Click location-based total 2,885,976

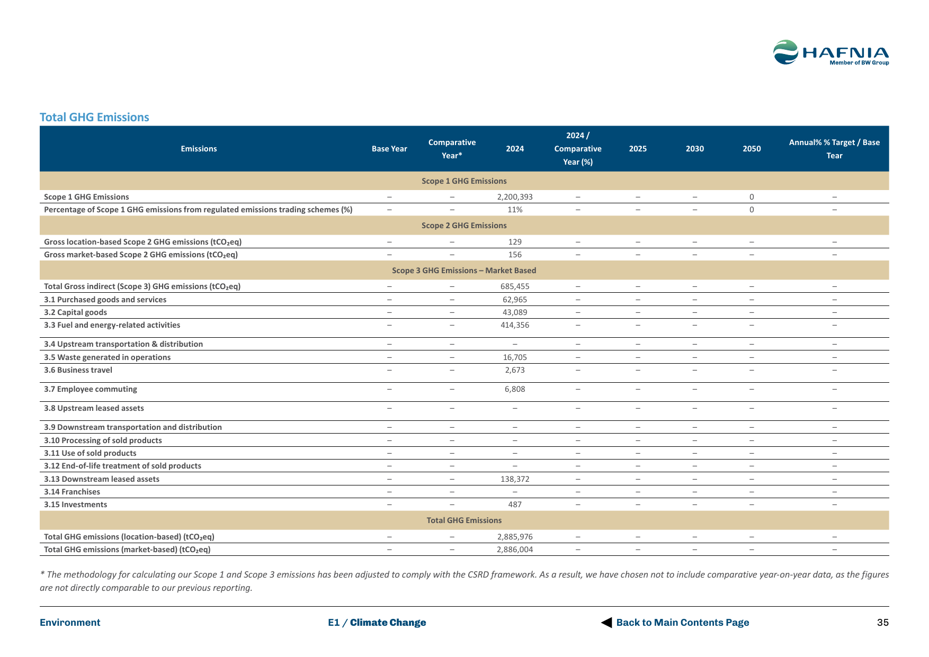515,537
